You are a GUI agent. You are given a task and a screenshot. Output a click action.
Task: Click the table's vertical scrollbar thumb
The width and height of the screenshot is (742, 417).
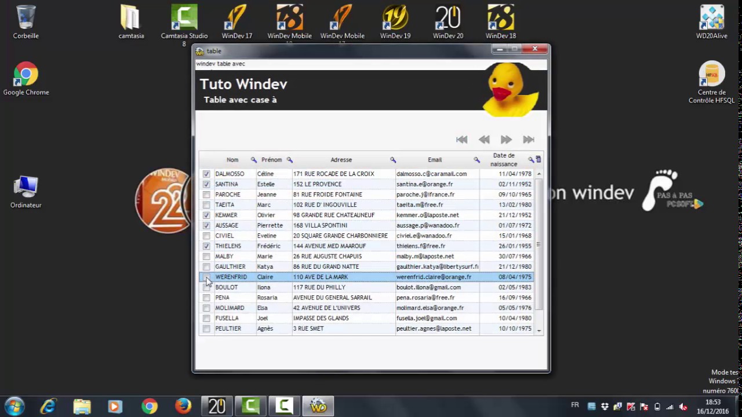point(539,244)
